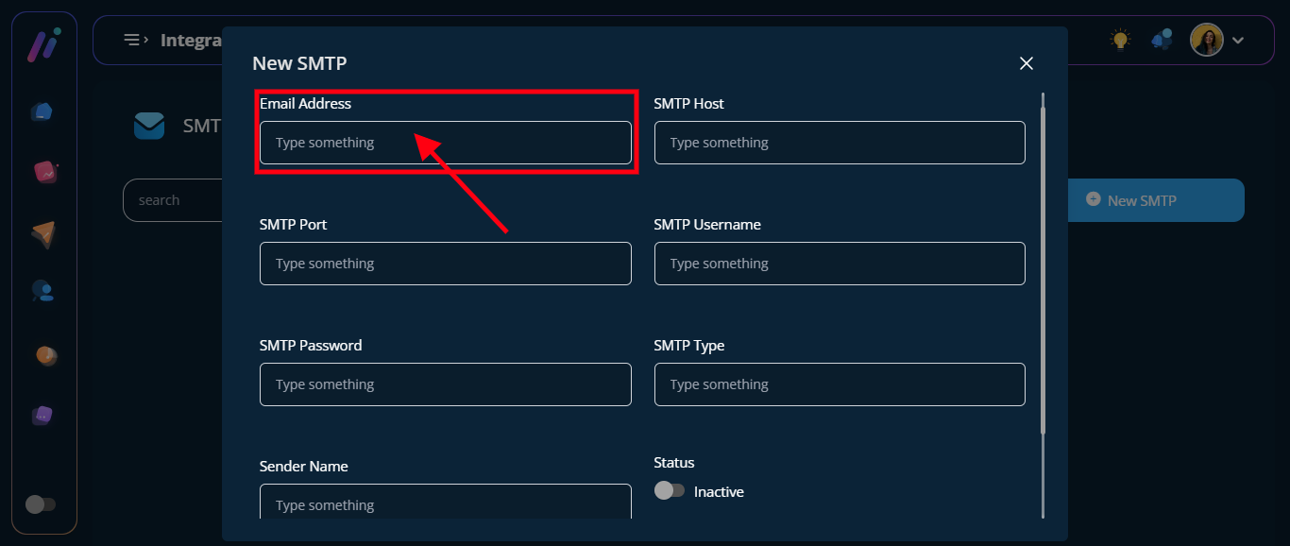Viewport: 1290px width, 546px height.
Task: Click the user profile avatar
Action: pos(1206,40)
